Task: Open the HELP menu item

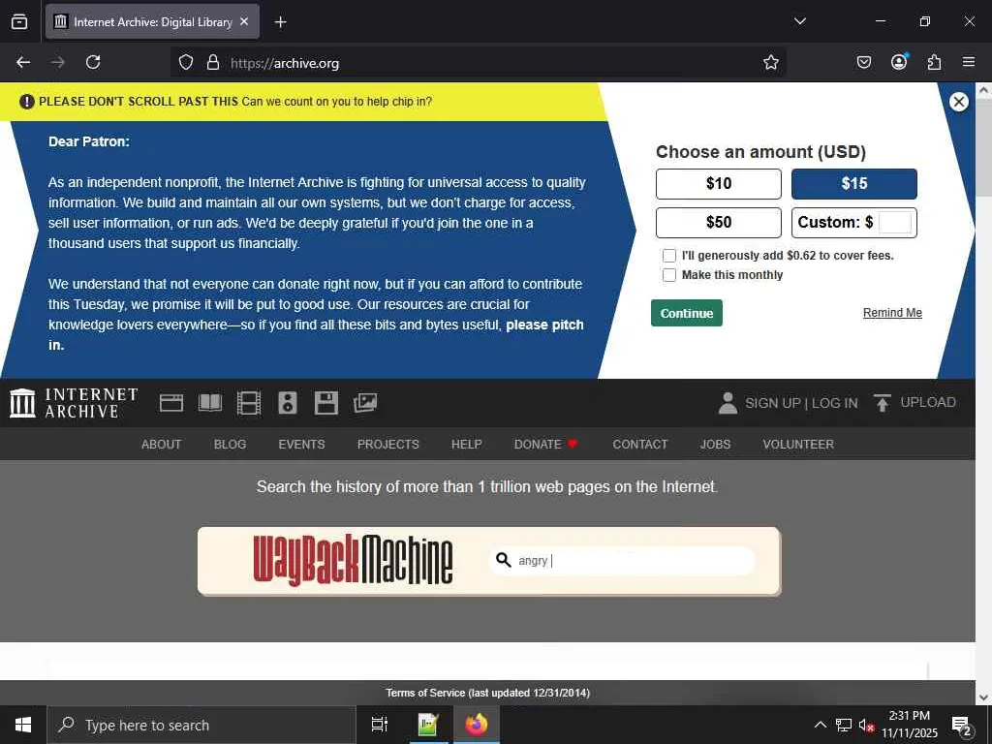Action: [467, 445]
